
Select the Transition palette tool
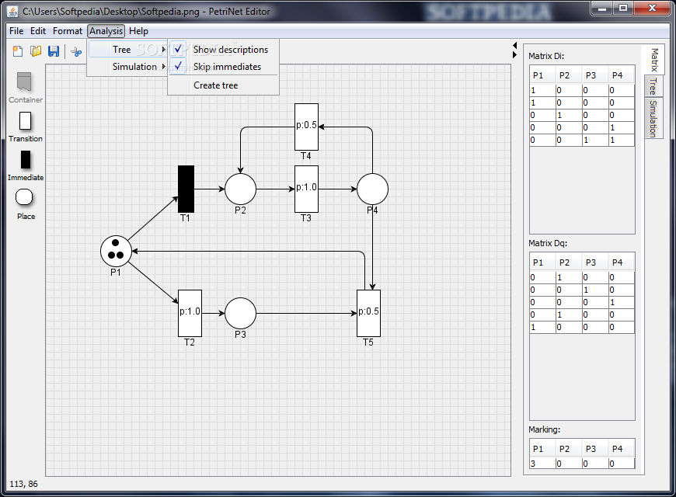(x=26, y=127)
